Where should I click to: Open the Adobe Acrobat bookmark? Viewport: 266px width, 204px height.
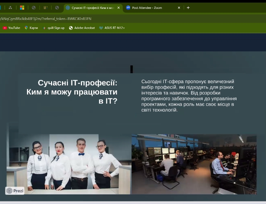pyautogui.click(x=82, y=28)
